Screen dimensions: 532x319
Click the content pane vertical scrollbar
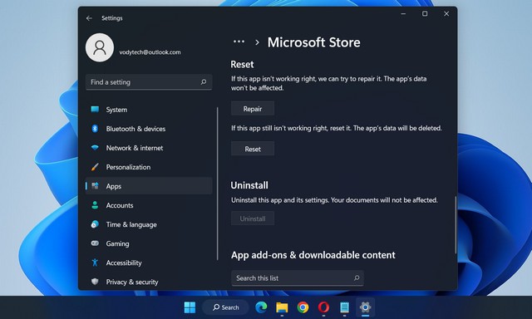click(456, 225)
